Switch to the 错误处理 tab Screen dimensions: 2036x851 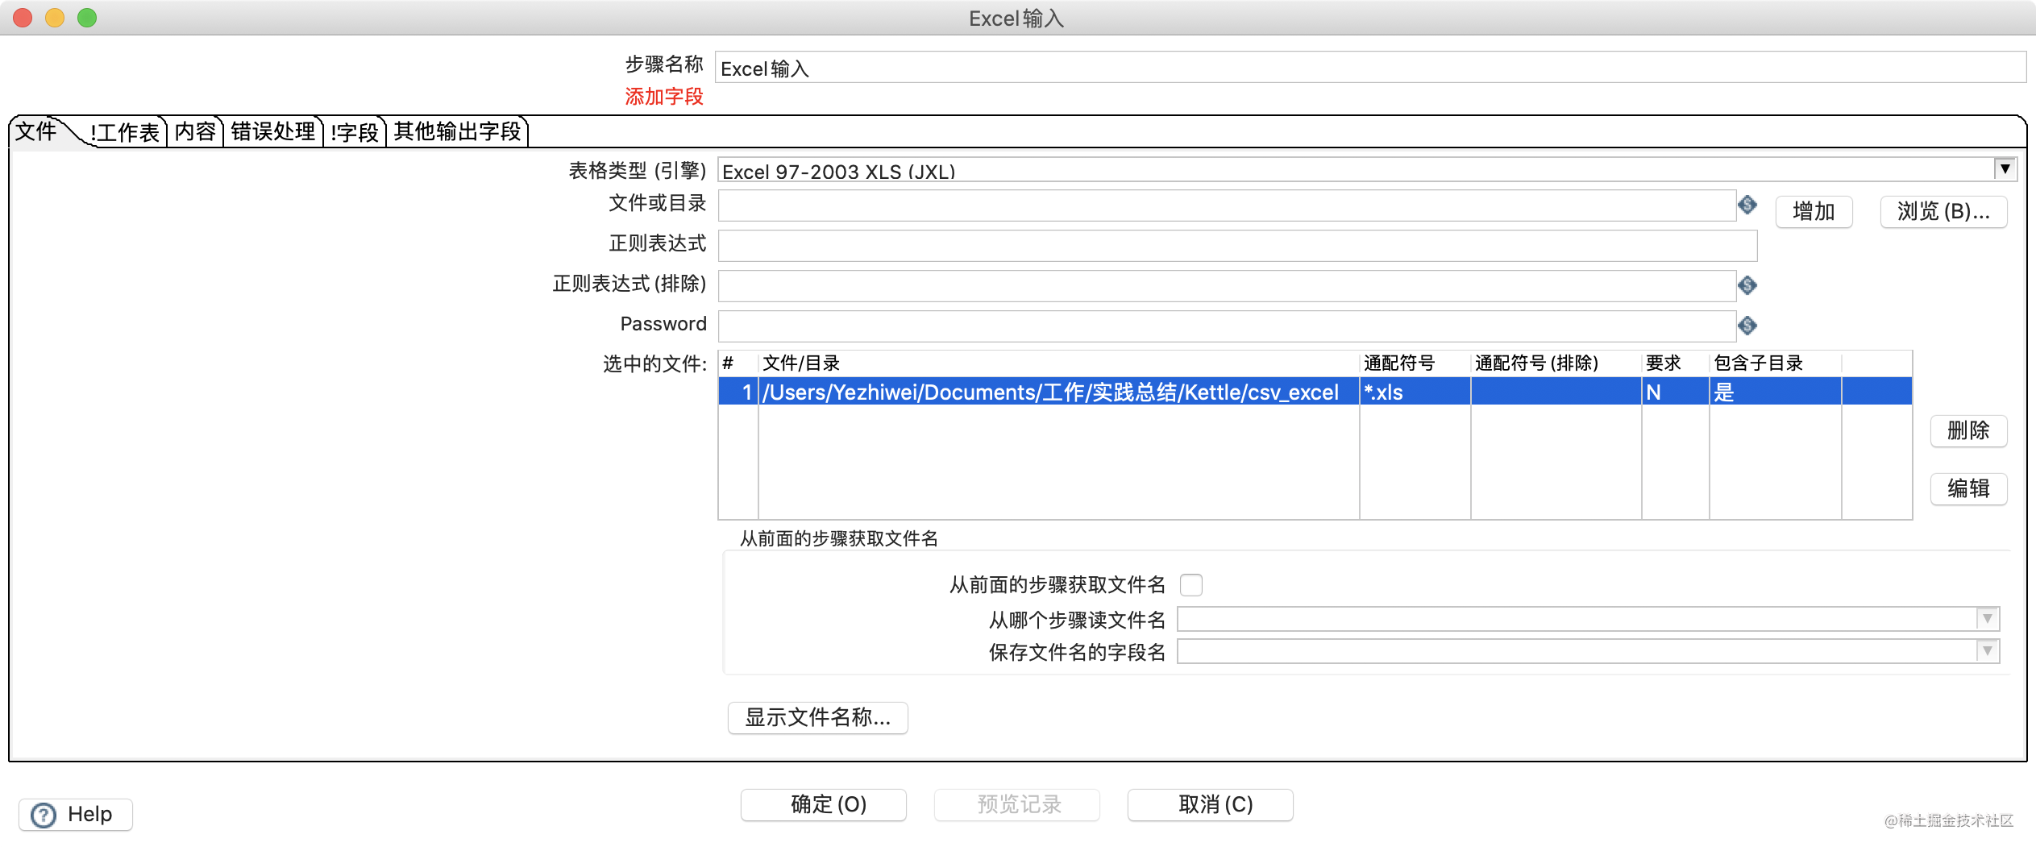[x=272, y=131]
